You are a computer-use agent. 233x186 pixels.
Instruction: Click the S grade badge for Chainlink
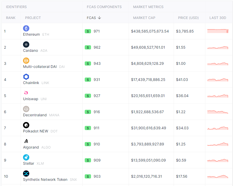pos(88,80)
